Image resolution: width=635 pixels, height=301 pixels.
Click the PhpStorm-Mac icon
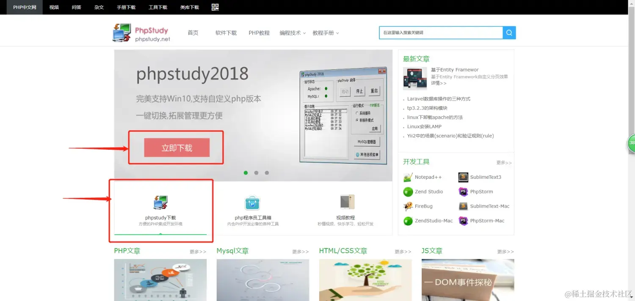click(x=464, y=221)
